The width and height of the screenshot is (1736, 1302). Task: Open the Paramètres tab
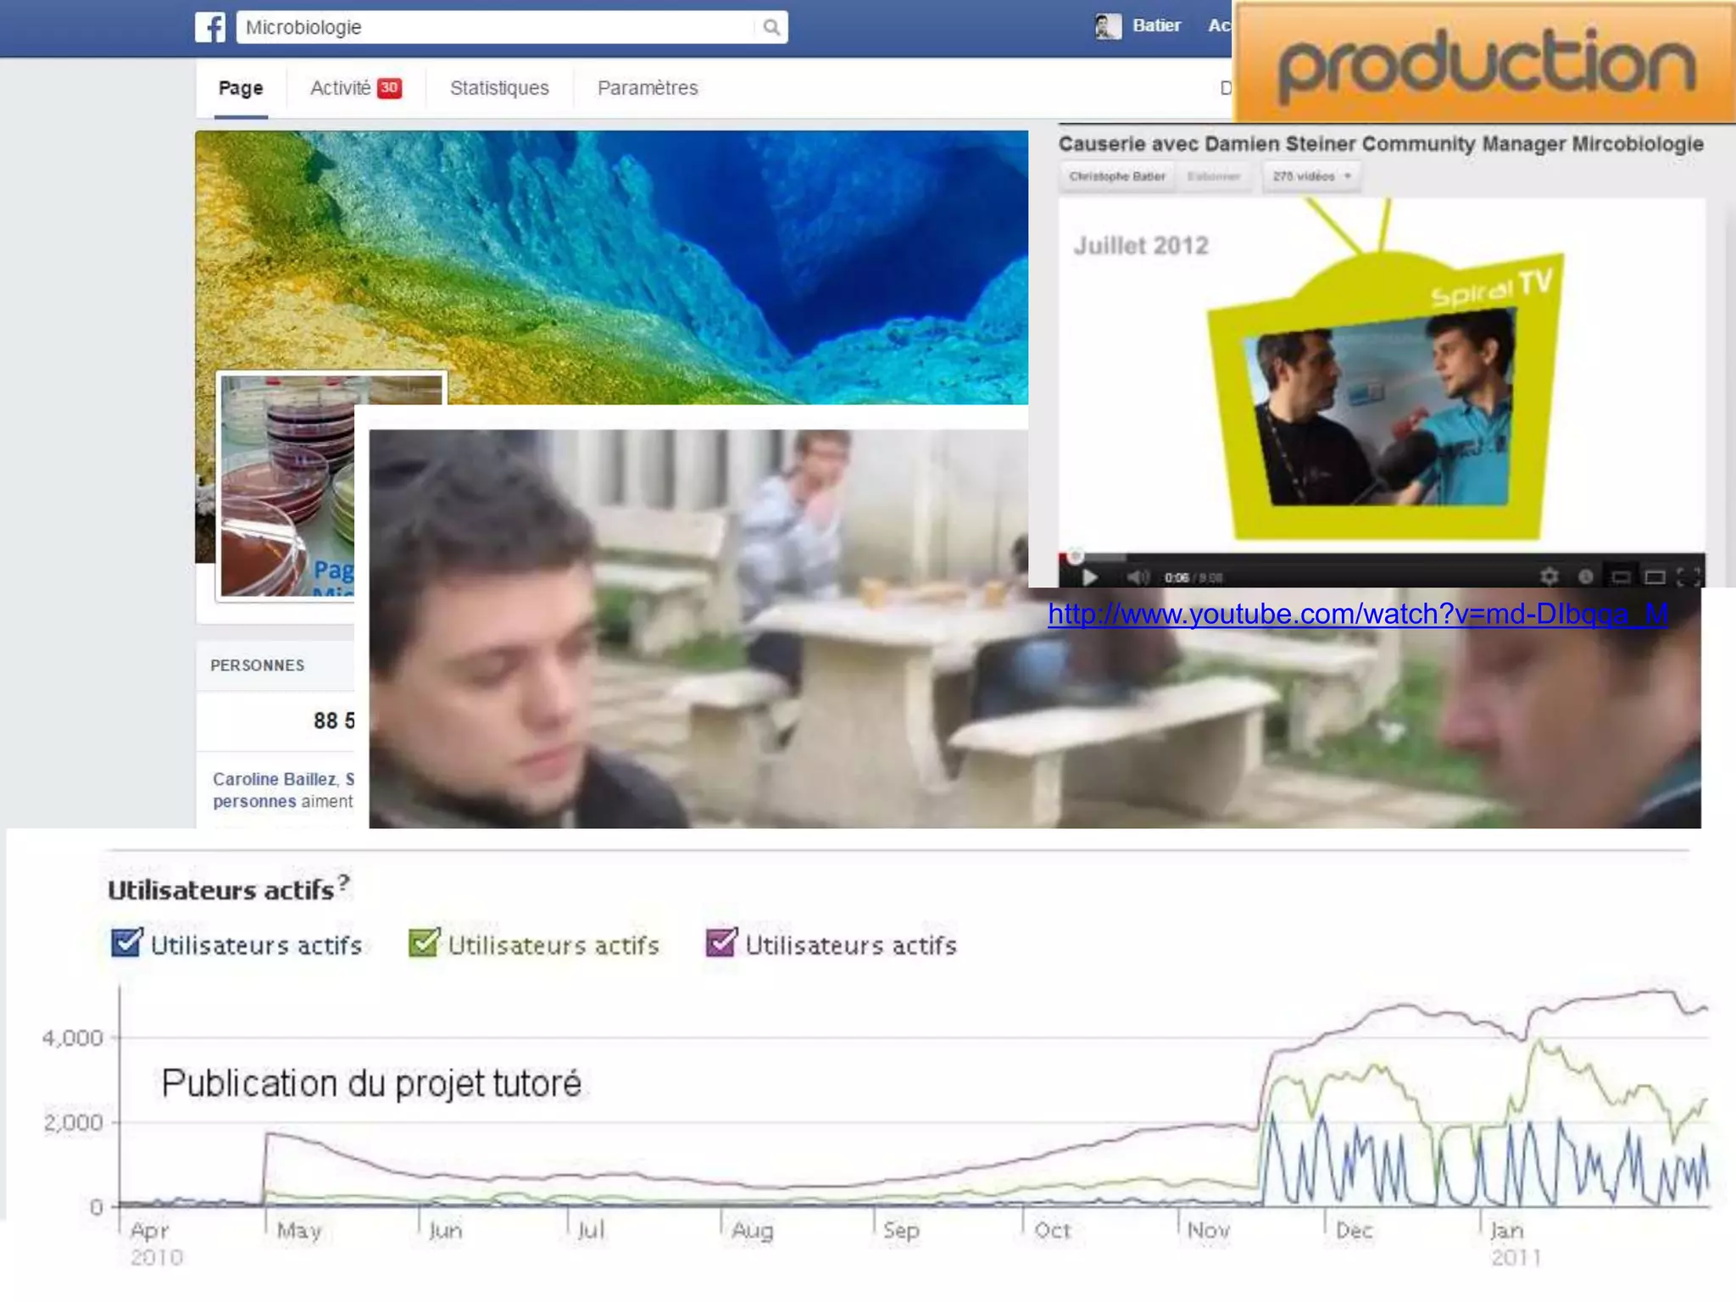(648, 88)
